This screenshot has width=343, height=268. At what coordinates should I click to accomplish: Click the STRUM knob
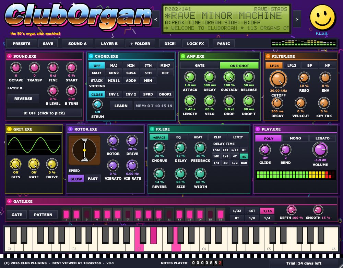97,104
